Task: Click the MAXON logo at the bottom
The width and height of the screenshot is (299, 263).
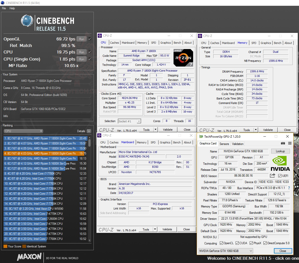Action: click(29, 257)
